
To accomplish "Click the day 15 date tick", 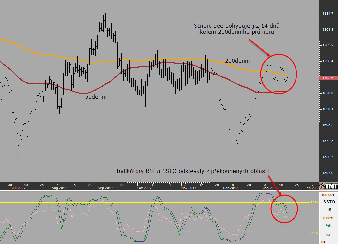I will point(201,185).
